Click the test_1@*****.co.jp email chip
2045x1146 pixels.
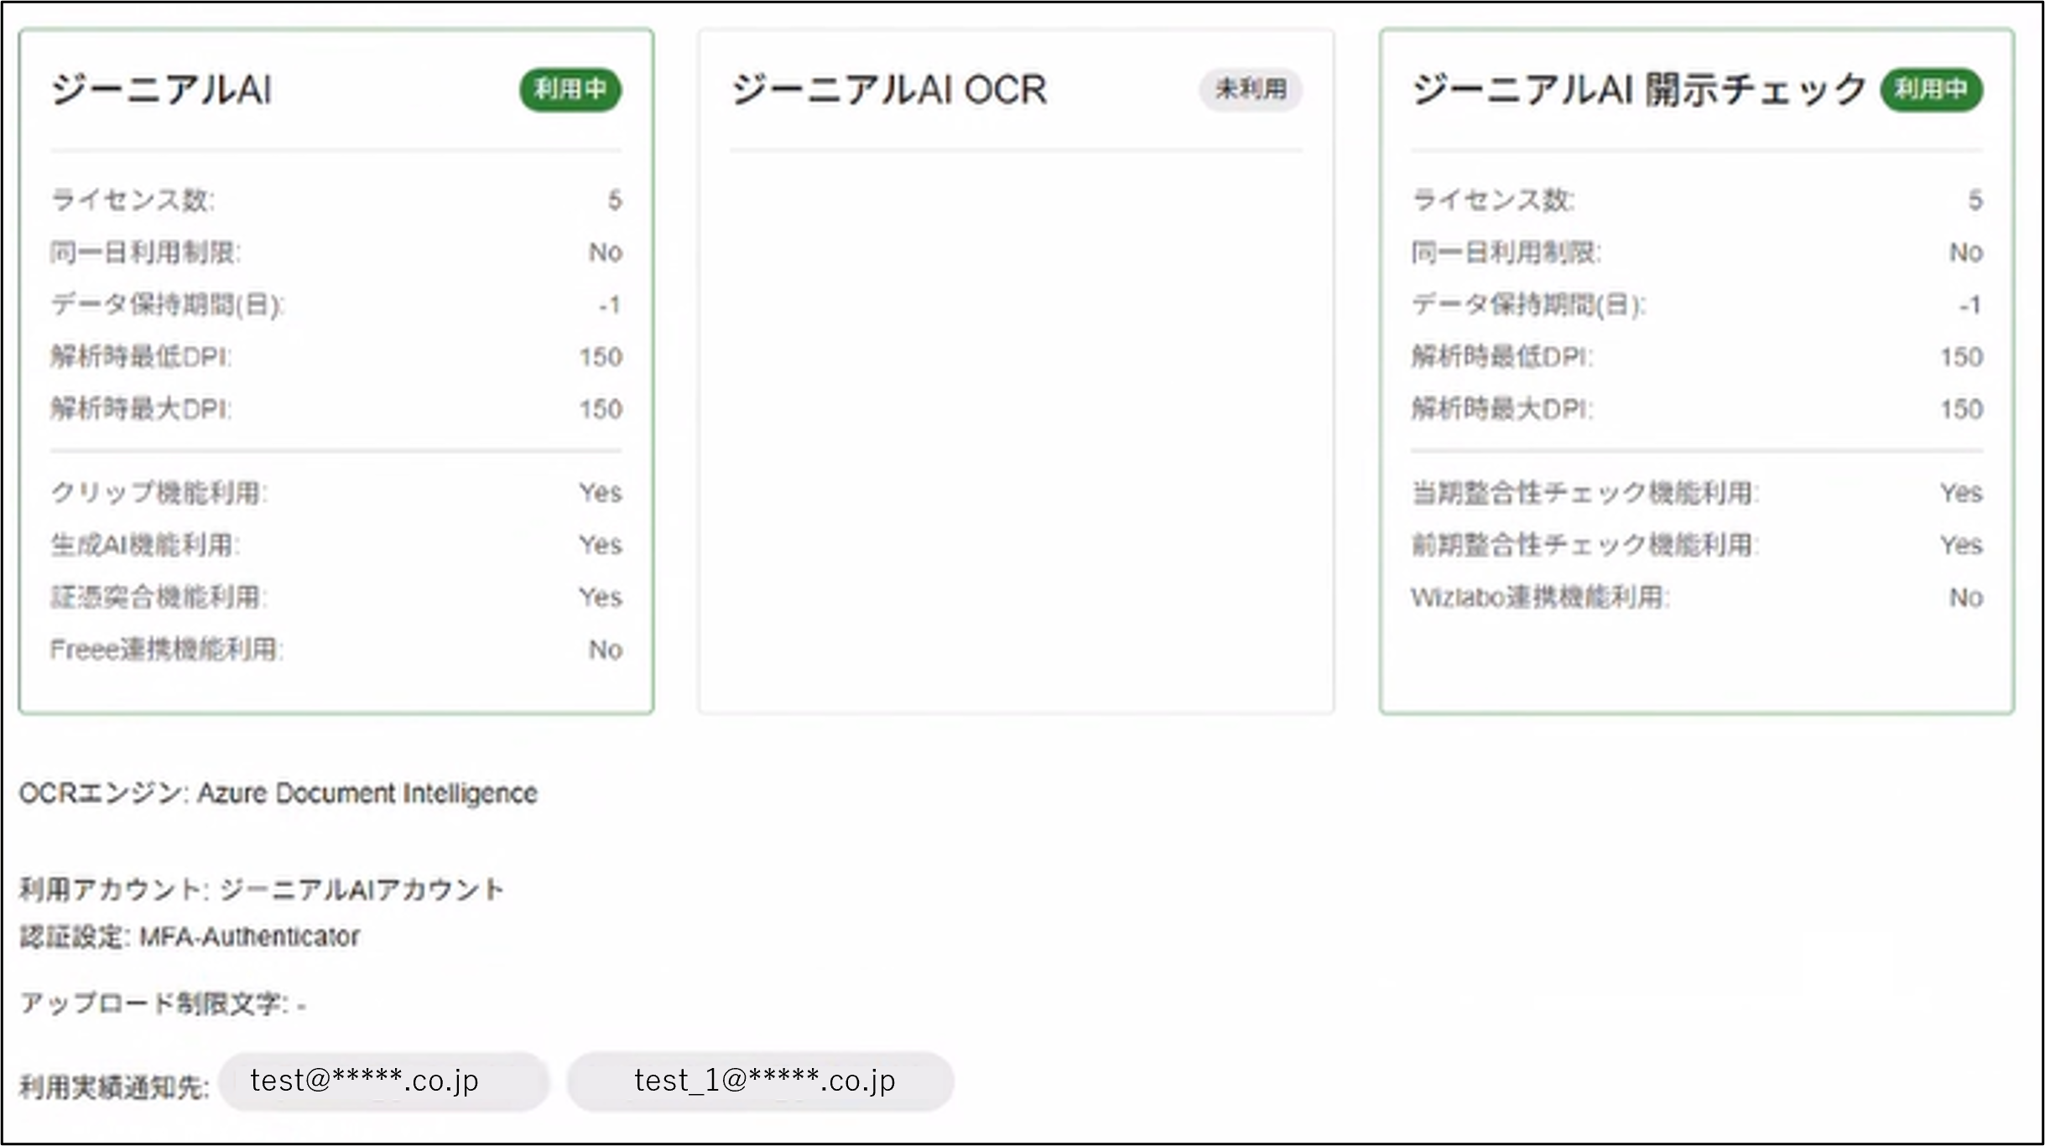point(760,1081)
